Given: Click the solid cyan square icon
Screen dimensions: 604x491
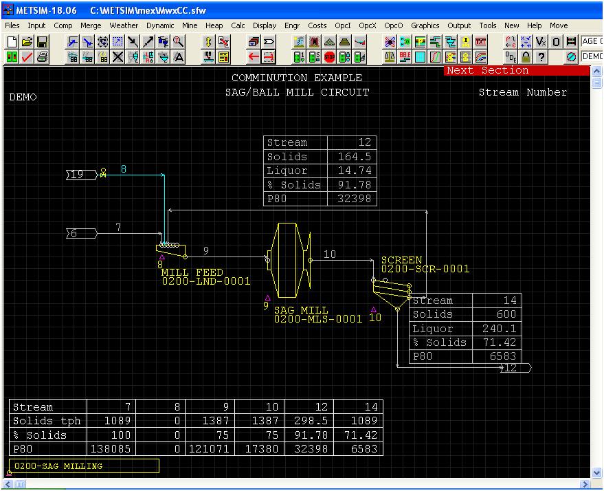Looking at the screenshot, I should click(420, 57).
